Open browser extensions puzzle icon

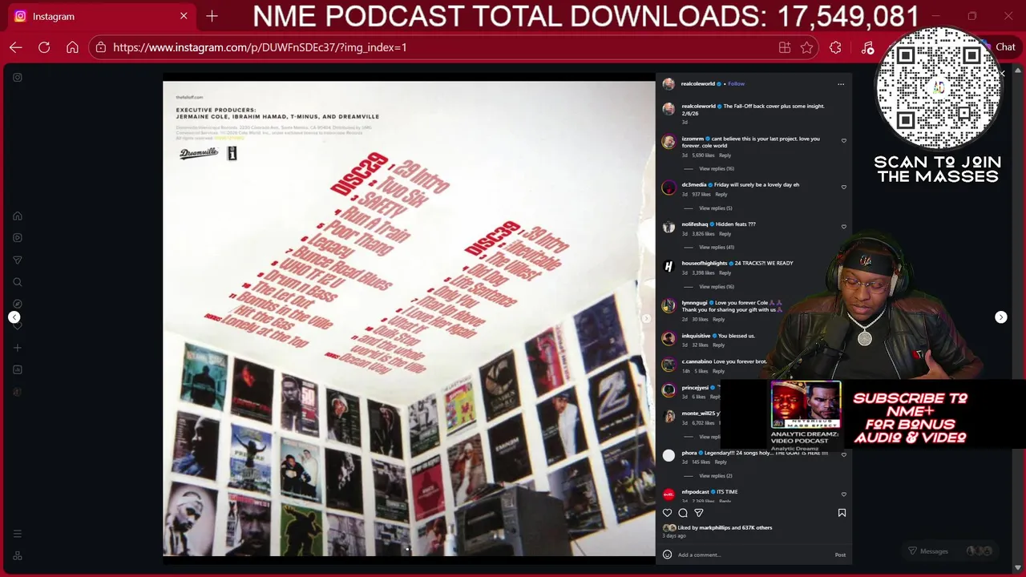coord(835,47)
